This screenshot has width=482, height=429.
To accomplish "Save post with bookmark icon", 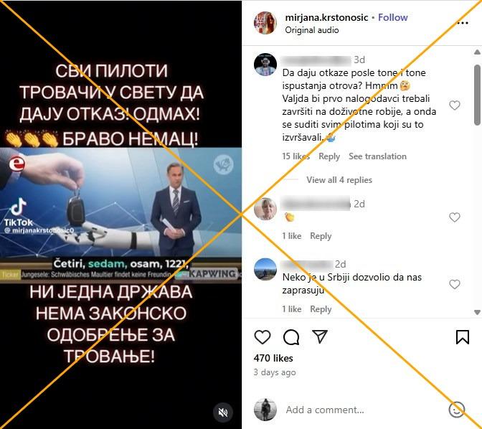I will pyautogui.click(x=463, y=337).
